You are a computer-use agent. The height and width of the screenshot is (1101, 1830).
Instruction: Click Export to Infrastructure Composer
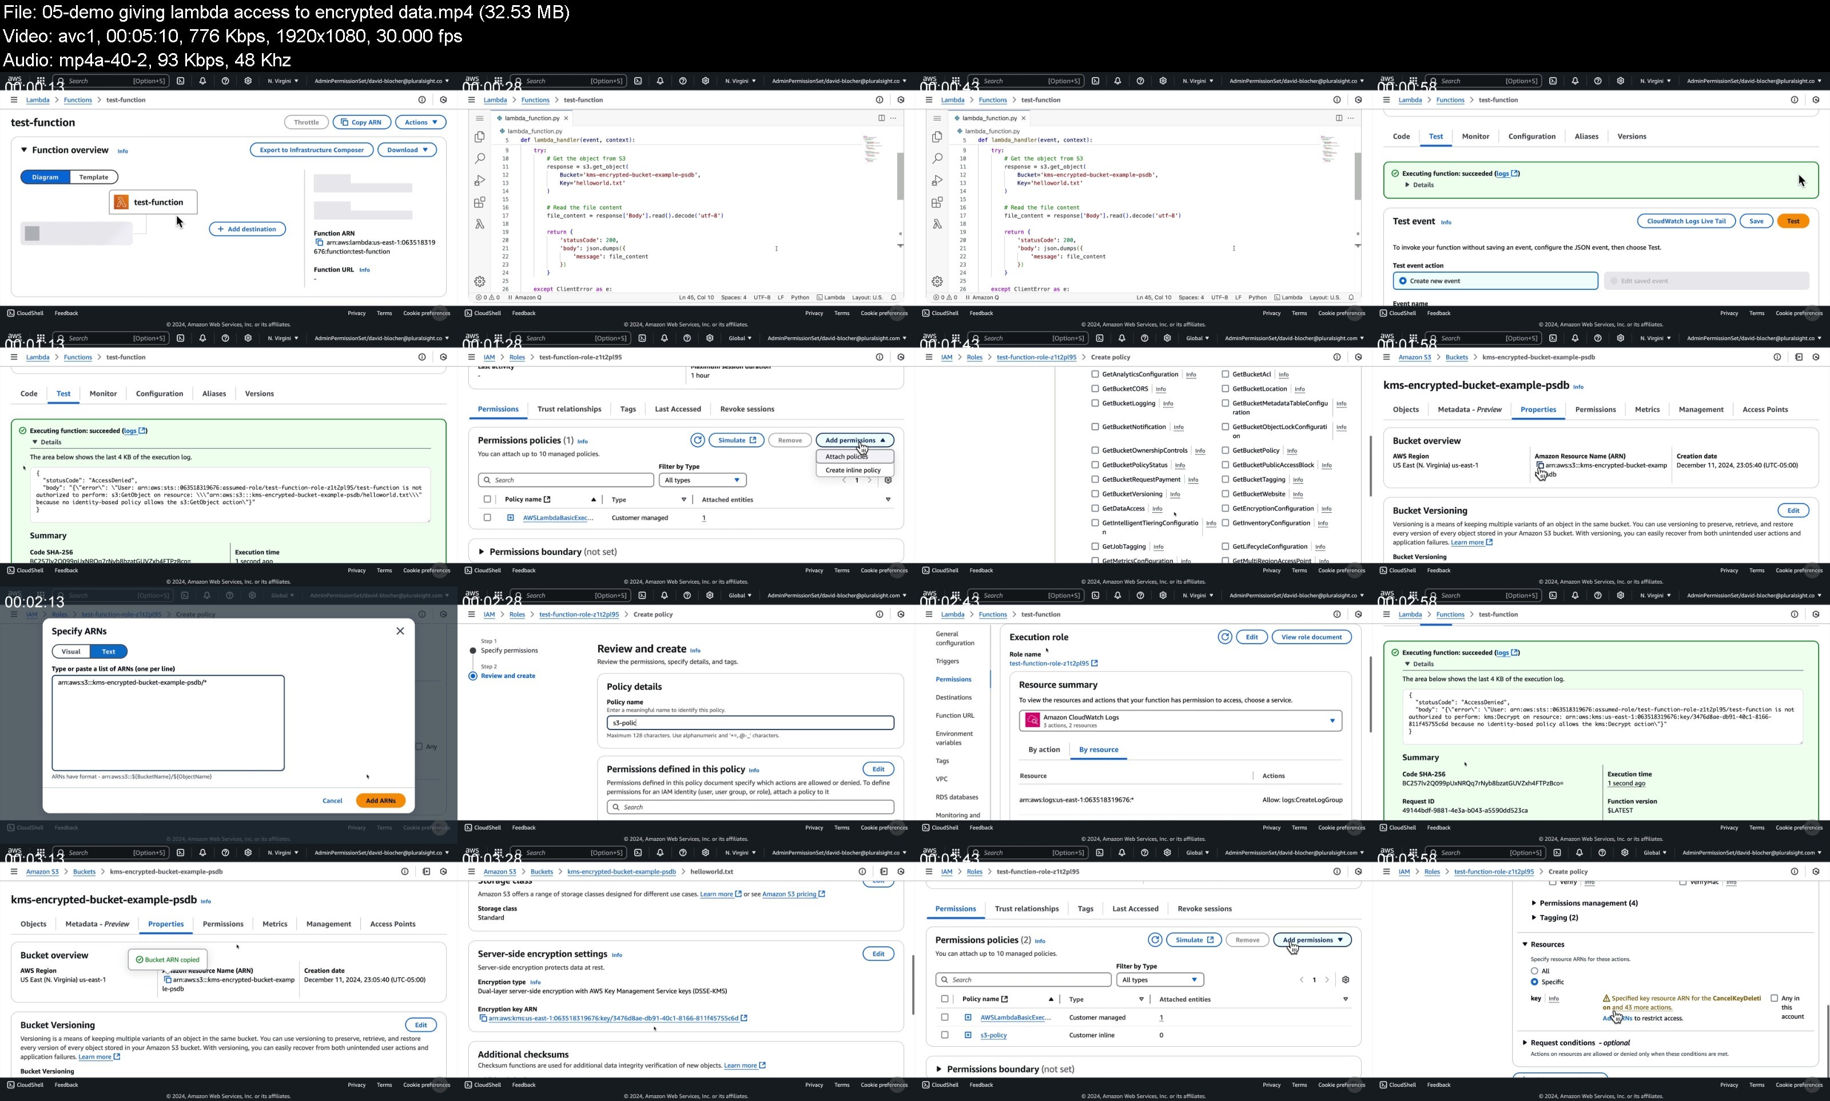(312, 150)
